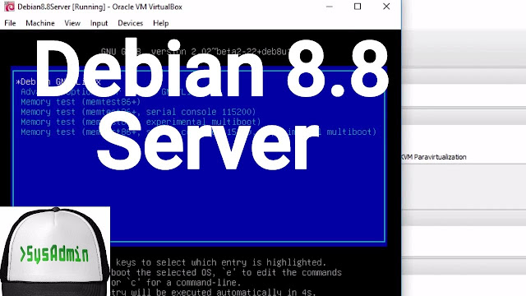Viewport: 526px width, 296px height.
Task: Select memtest86+ serial console 115200 entry
Action: click(138, 112)
